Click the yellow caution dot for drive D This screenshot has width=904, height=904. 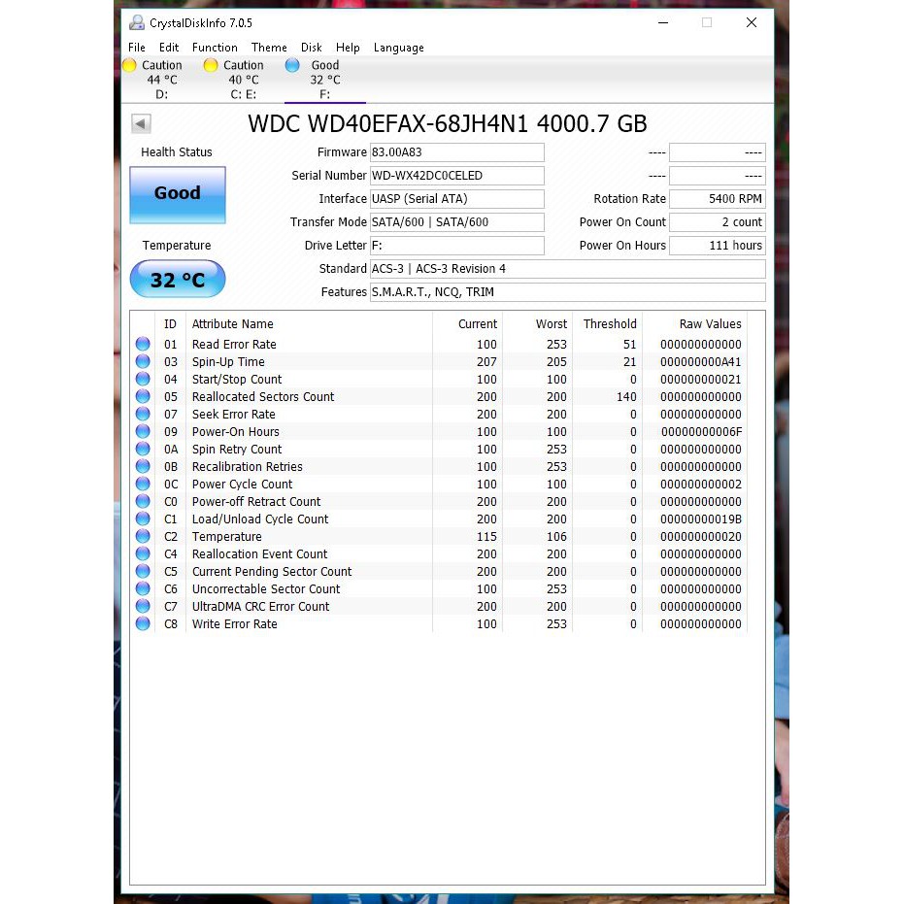129,65
